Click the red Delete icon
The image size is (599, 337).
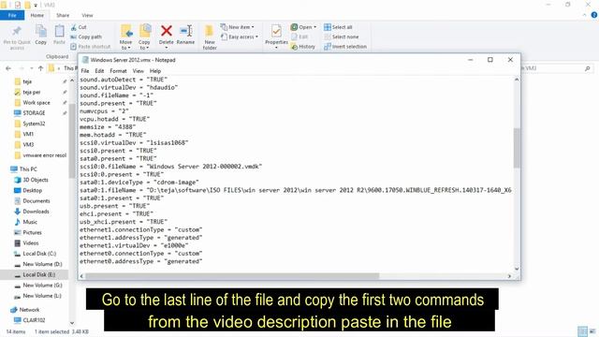(167, 31)
